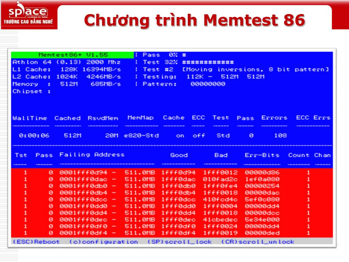Select the slide title 'Chương trình Memtest 86'

click(194, 20)
